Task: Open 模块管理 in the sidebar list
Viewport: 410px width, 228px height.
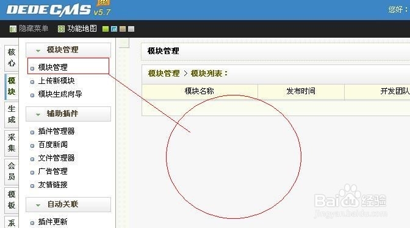Action: click(53, 67)
